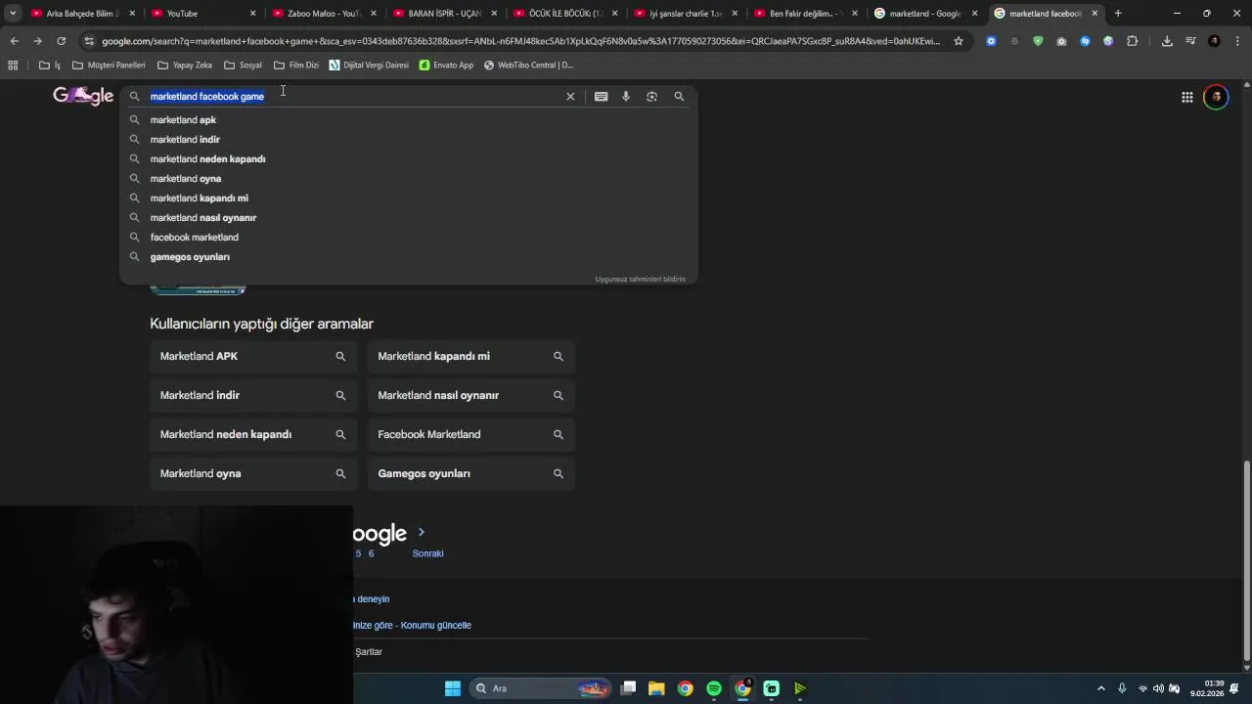Go to next results page Sonraki
The height and width of the screenshot is (704, 1252).
point(427,553)
